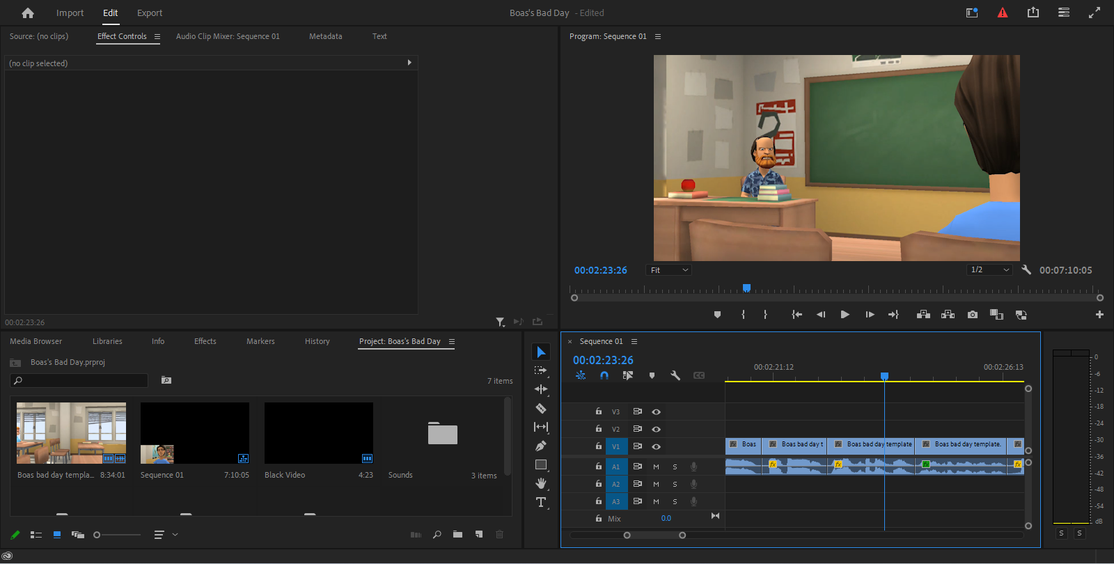Open the Fit zoom level dropdown
This screenshot has width=1114, height=564.
pyautogui.click(x=668, y=270)
